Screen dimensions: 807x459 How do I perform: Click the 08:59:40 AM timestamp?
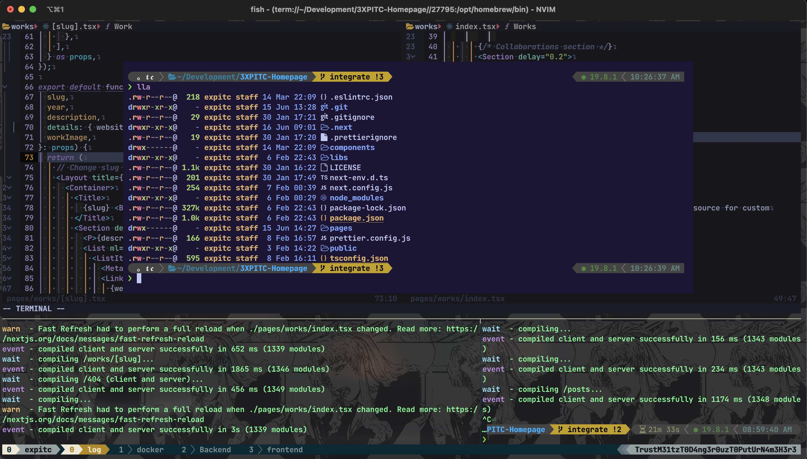click(x=767, y=430)
